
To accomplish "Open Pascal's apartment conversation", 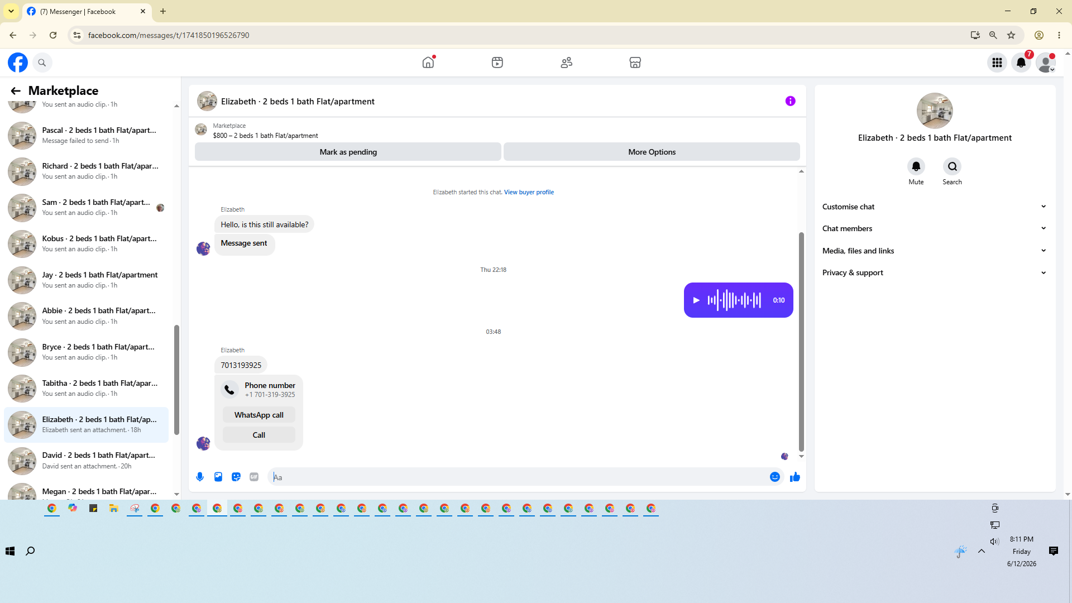I will point(86,135).
